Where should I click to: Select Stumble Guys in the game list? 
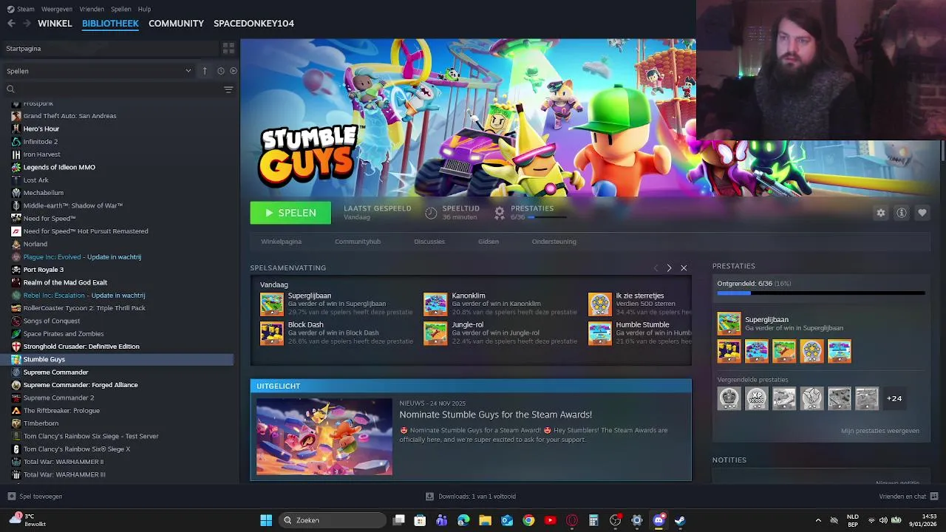pyautogui.click(x=118, y=359)
